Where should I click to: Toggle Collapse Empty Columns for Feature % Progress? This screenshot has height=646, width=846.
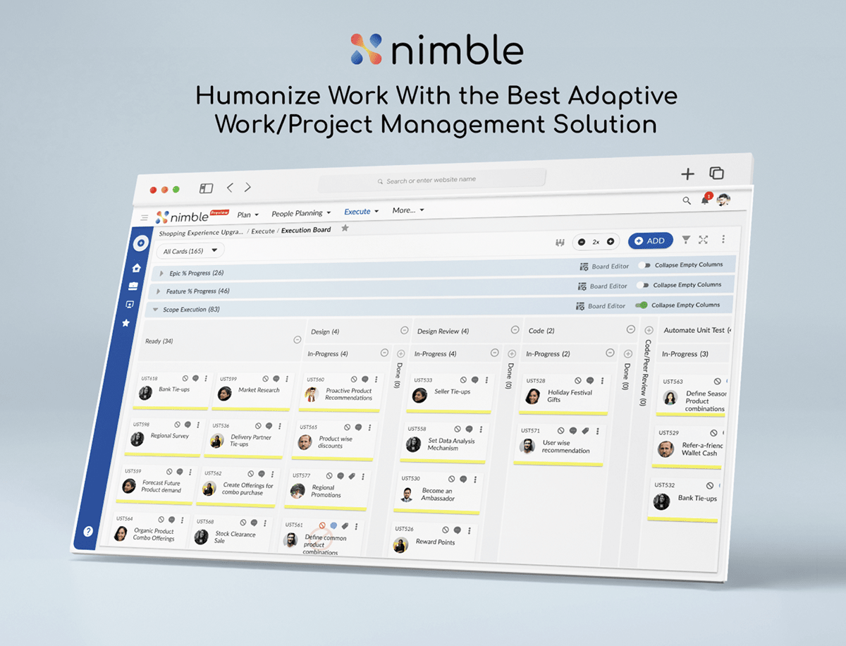click(x=642, y=285)
